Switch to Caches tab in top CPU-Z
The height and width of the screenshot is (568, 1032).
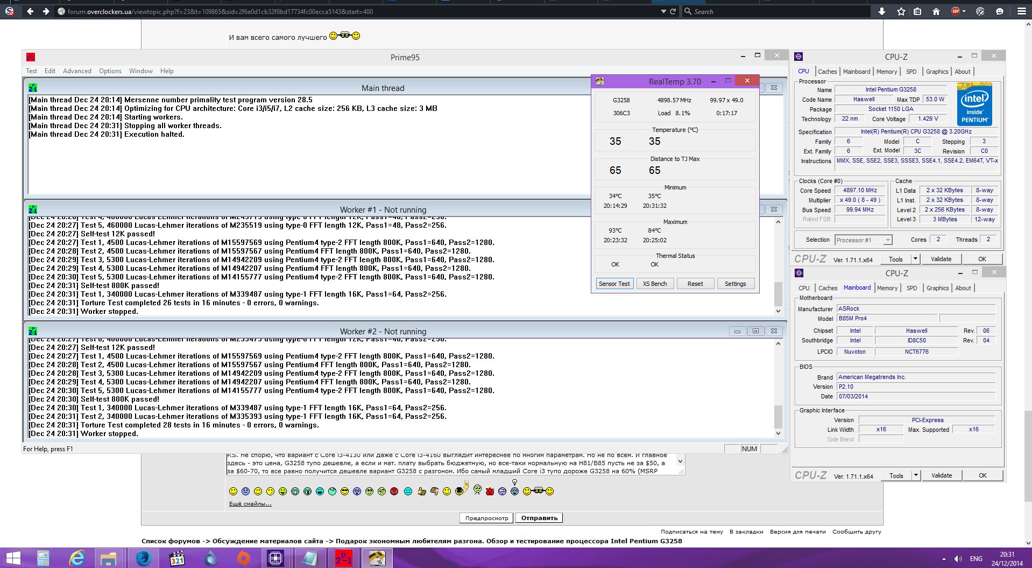tap(827, 72)
